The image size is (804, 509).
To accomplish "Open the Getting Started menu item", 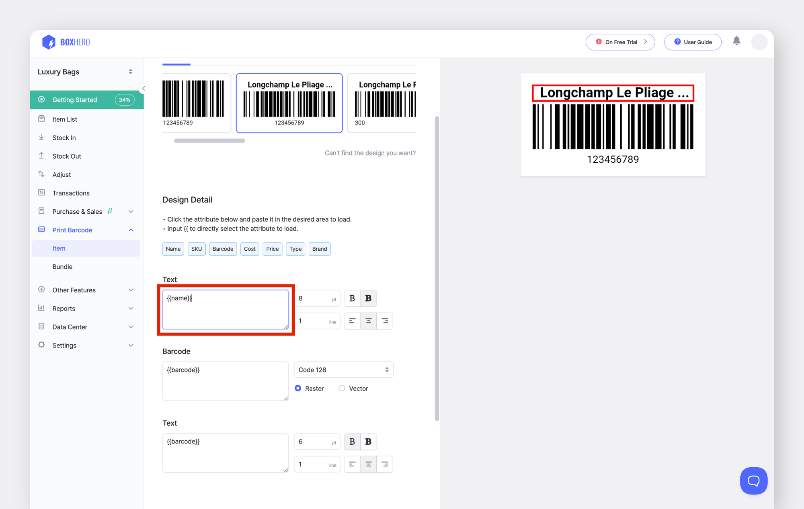I will pos(75,100).
